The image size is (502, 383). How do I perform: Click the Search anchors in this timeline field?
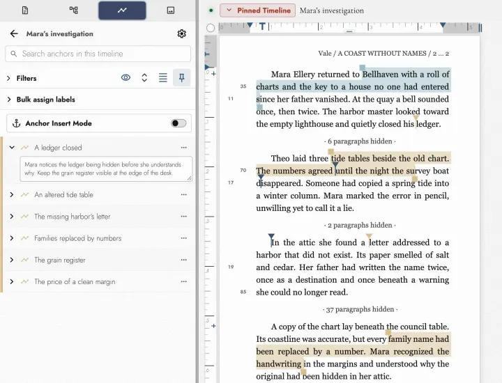pos(98,54)
